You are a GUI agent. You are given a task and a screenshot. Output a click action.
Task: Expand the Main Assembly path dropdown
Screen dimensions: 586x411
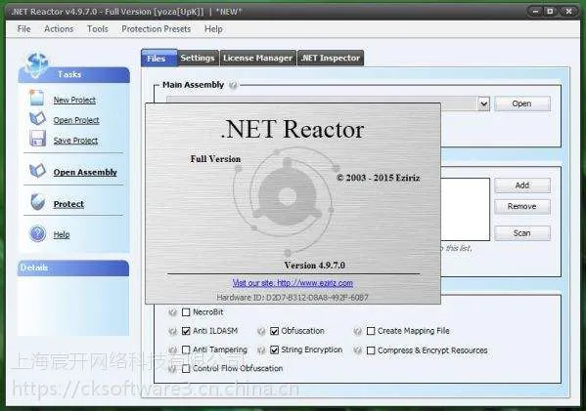coord(483,103)
